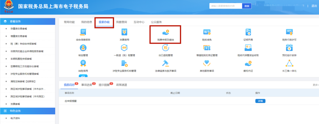Open the 核定管理 stamp icon
Viewport: 319px width, 124px height.
[83, 48]
